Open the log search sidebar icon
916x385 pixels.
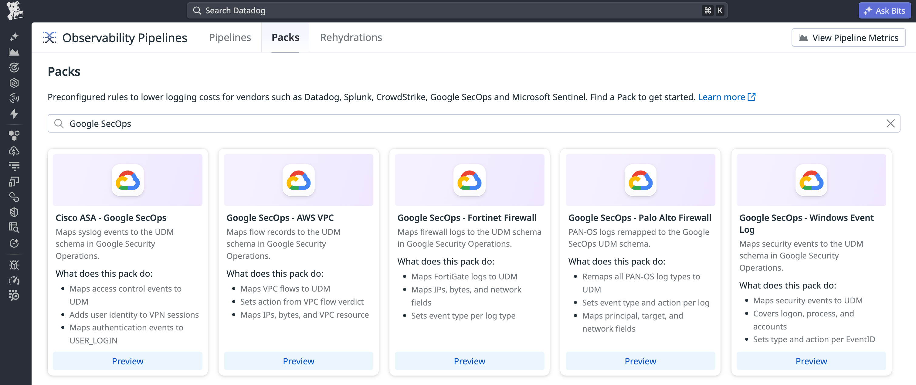coord(14,296)
